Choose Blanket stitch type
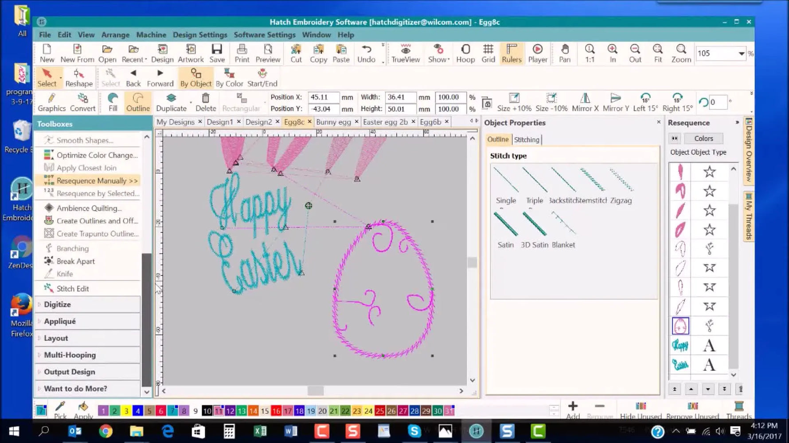Screen dimensions: 789x443 563,230
